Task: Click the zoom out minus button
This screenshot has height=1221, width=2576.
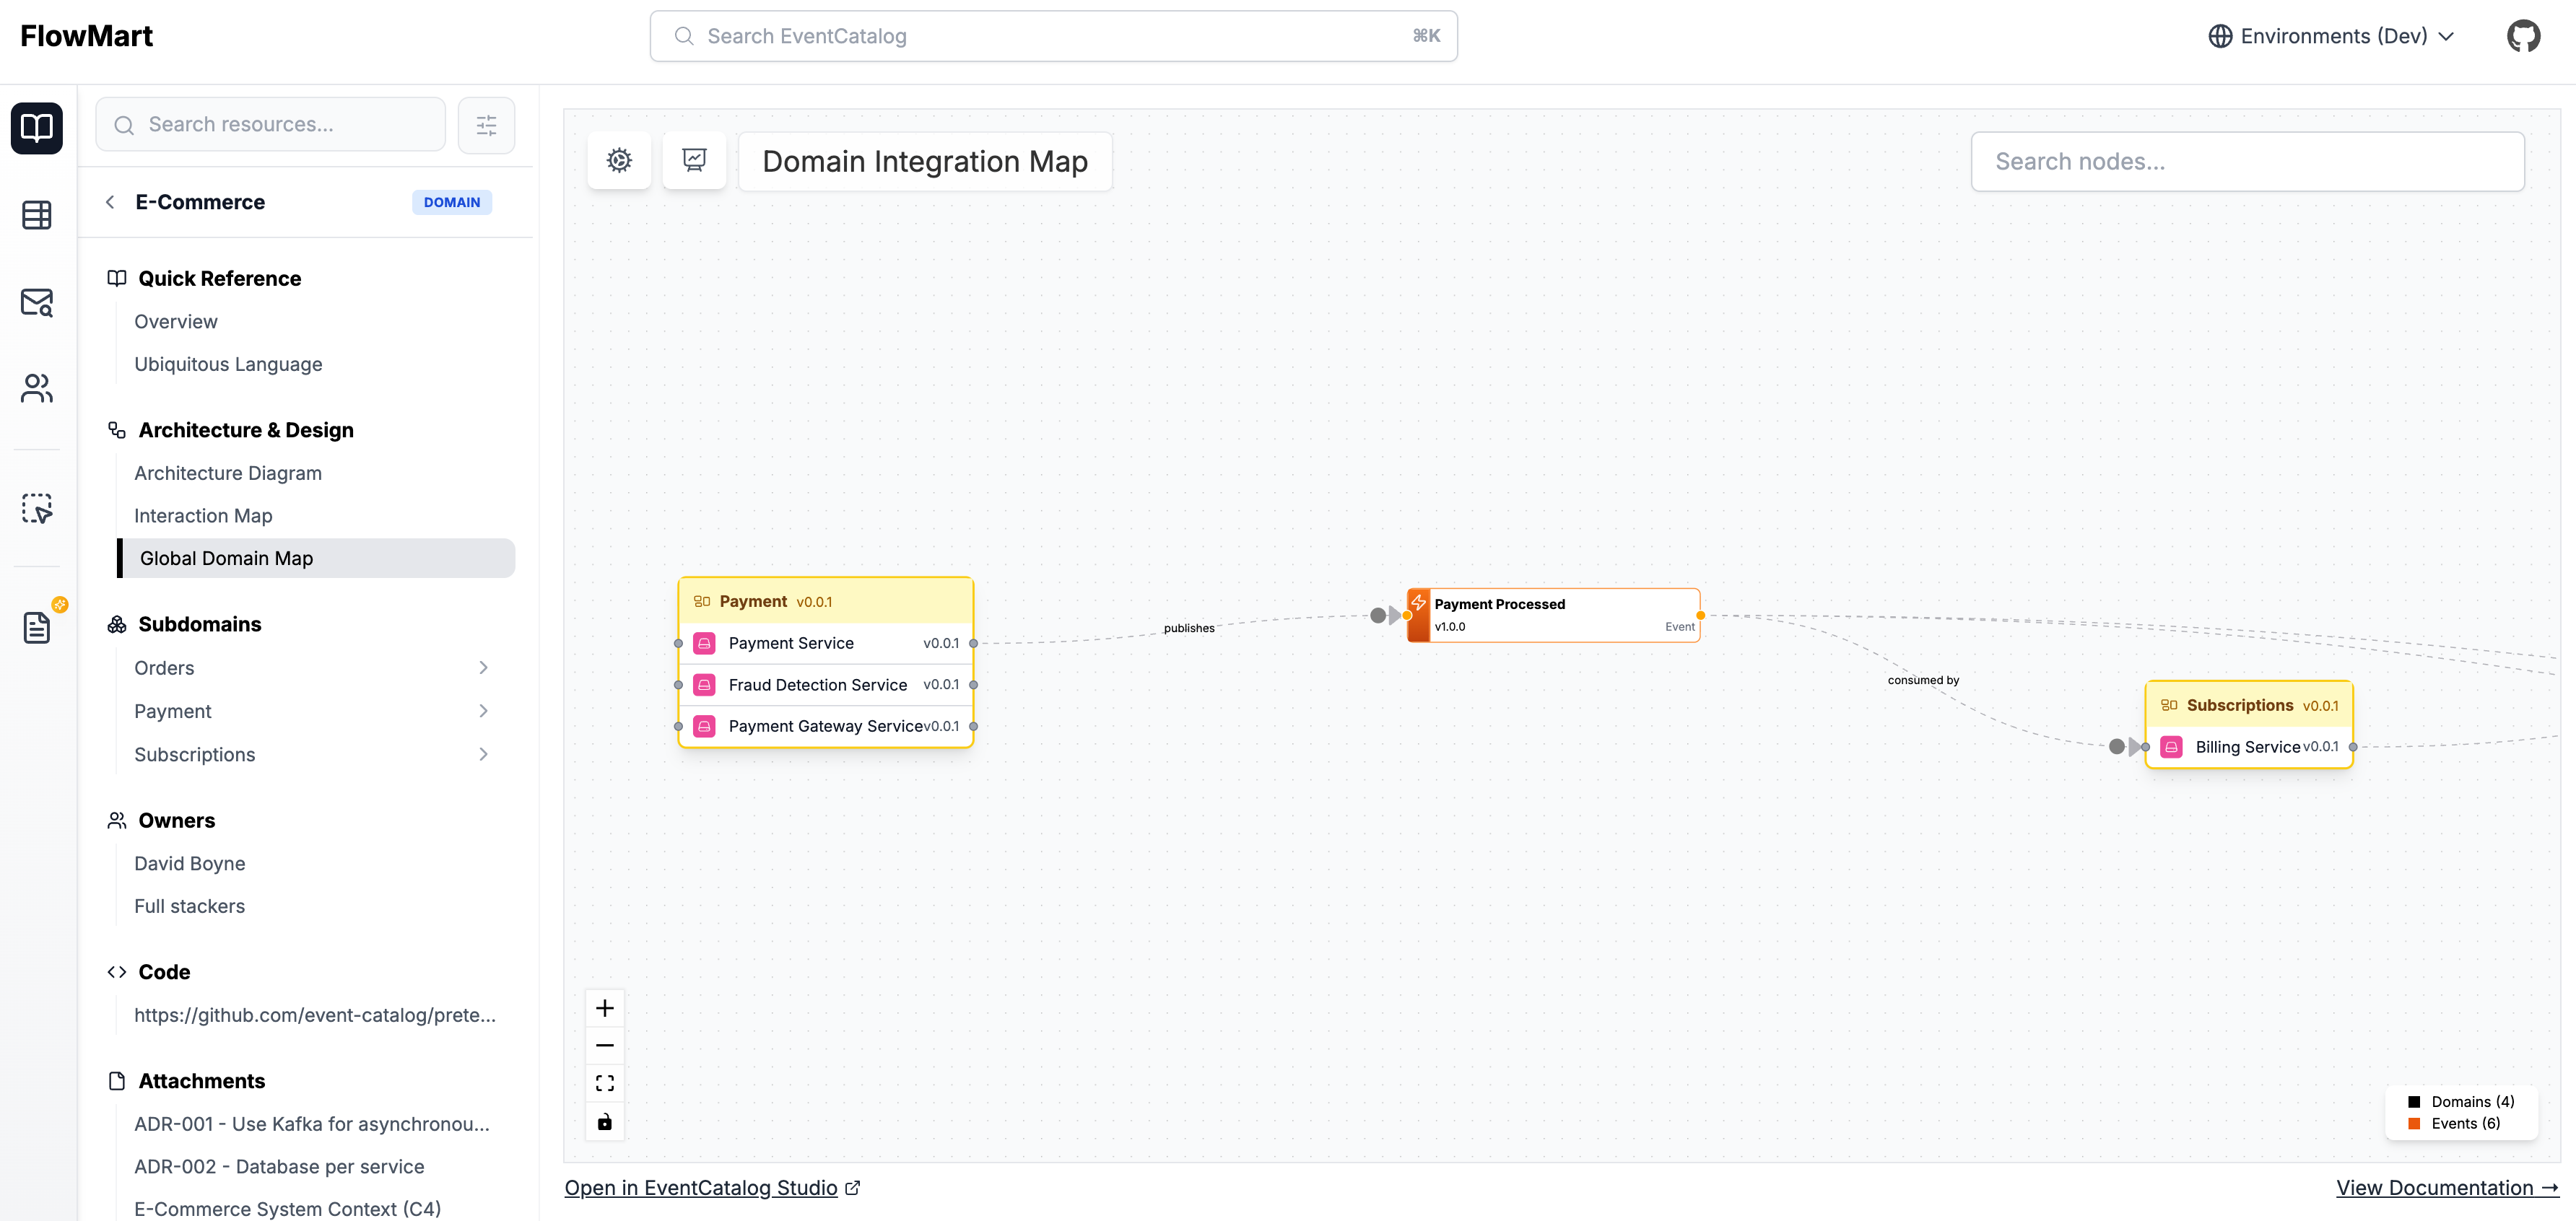Action: (604, 1045)
